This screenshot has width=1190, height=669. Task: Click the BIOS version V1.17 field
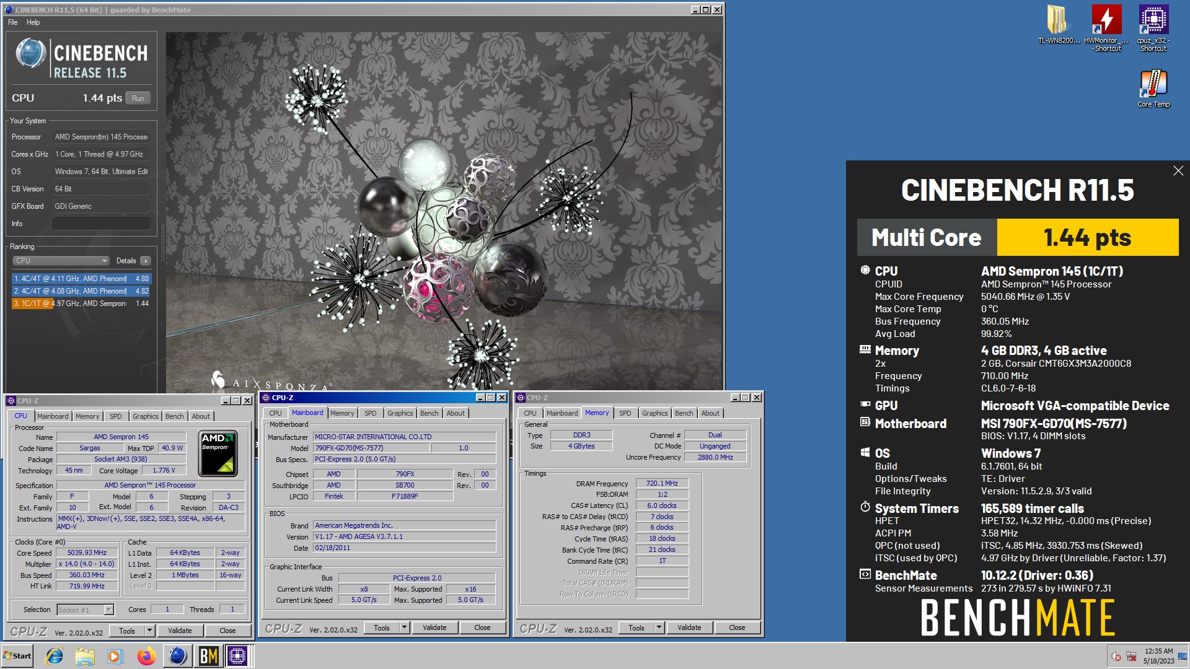(x=404, y=536)
